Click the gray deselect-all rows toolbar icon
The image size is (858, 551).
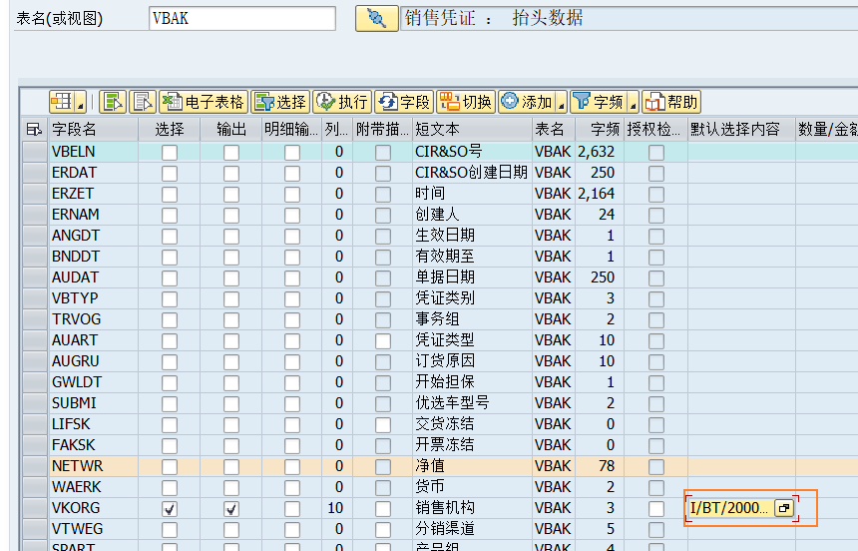143,102
